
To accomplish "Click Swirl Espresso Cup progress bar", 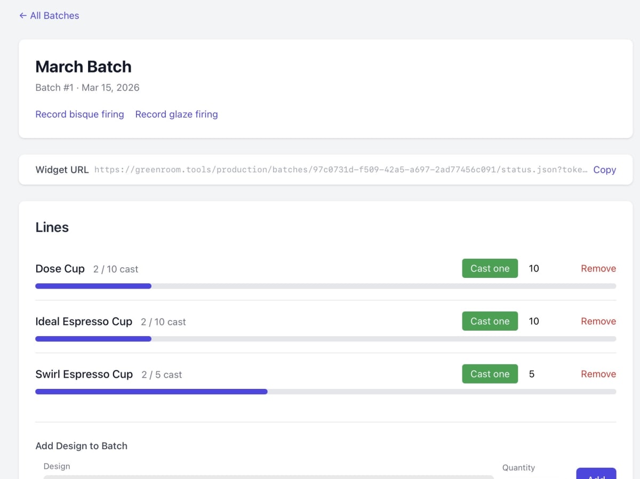I will coord(325,392).
